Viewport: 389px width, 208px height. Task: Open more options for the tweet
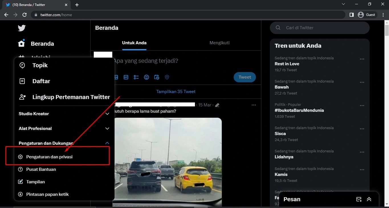(x=254, y=105)
